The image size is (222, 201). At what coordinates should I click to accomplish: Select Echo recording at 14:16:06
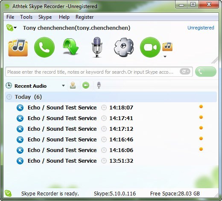tap(111, 150)
